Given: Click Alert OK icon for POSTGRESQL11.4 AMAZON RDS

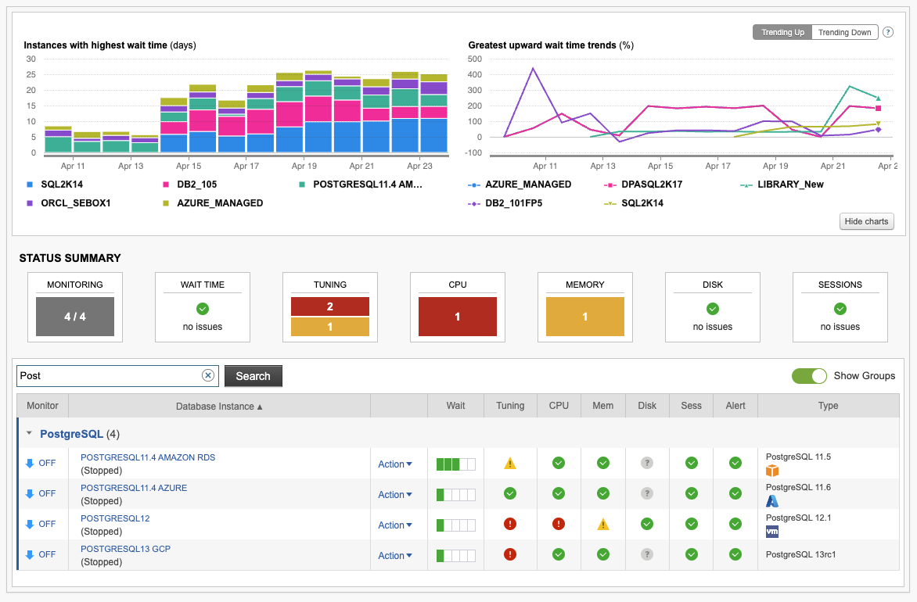Looking at the screenshot, I should 735,463.
